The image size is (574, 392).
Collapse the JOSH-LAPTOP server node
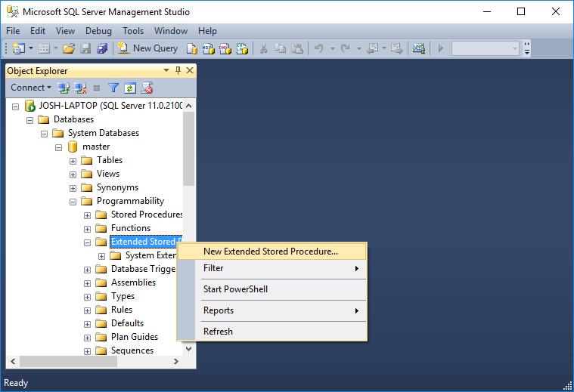pyautogui.click(x=15, y=106)
